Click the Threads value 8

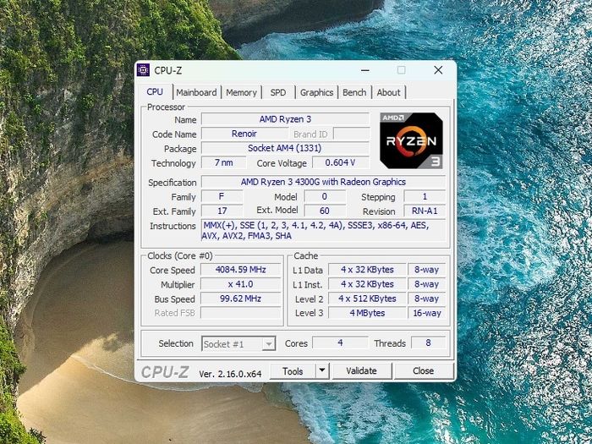(428, 343)
